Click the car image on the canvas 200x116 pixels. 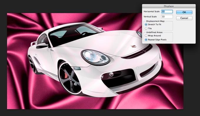pos(95,60)
